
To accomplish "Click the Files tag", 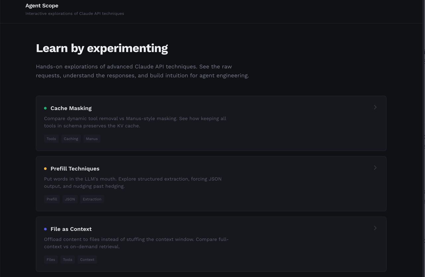I will coord(51,260).
